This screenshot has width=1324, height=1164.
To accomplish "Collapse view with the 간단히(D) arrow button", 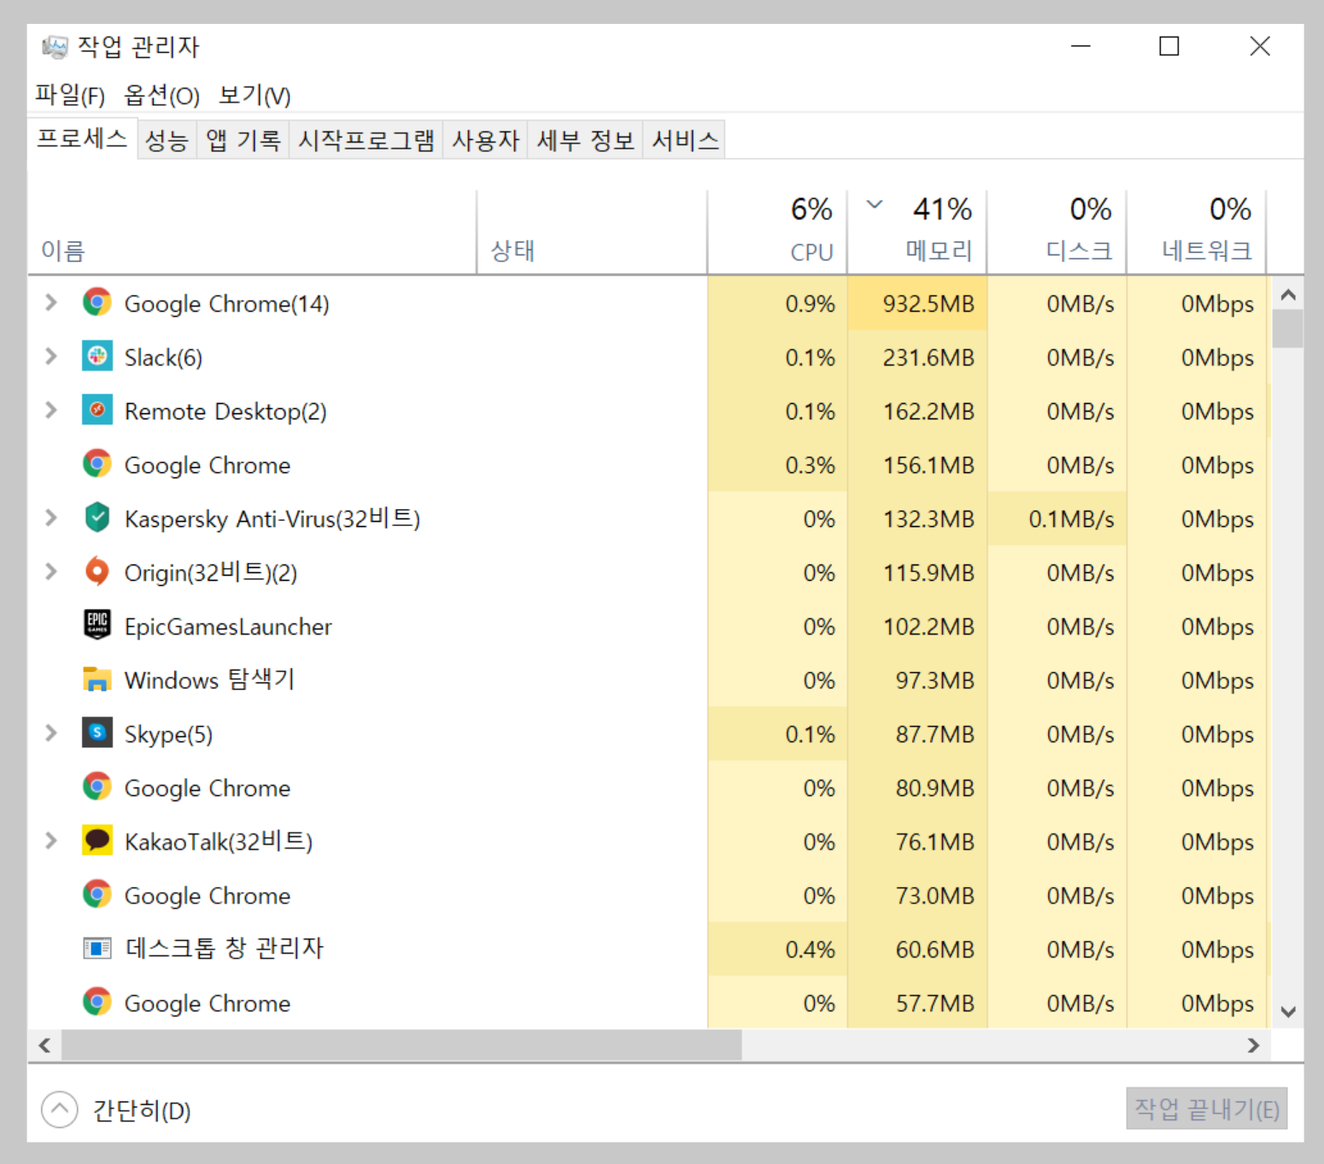I will click(59, 1109).
